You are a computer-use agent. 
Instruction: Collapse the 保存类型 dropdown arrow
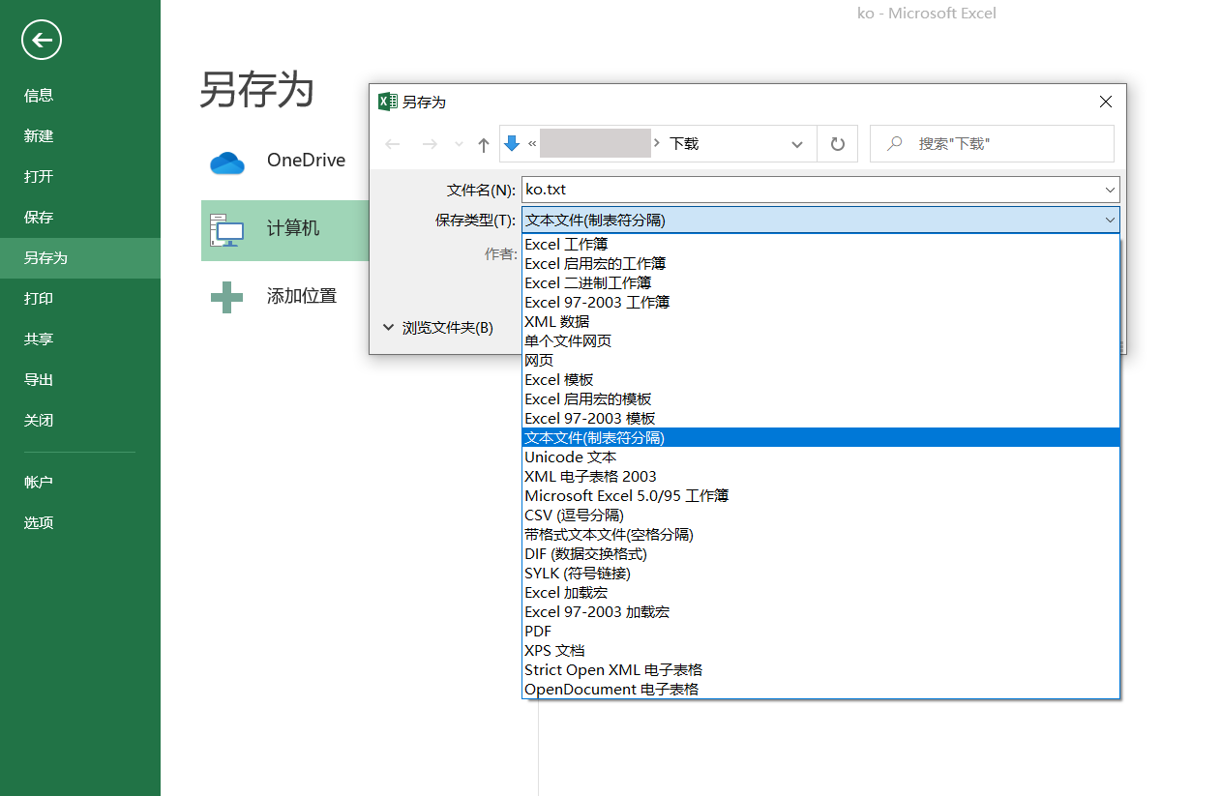[x=1110, y=220]
